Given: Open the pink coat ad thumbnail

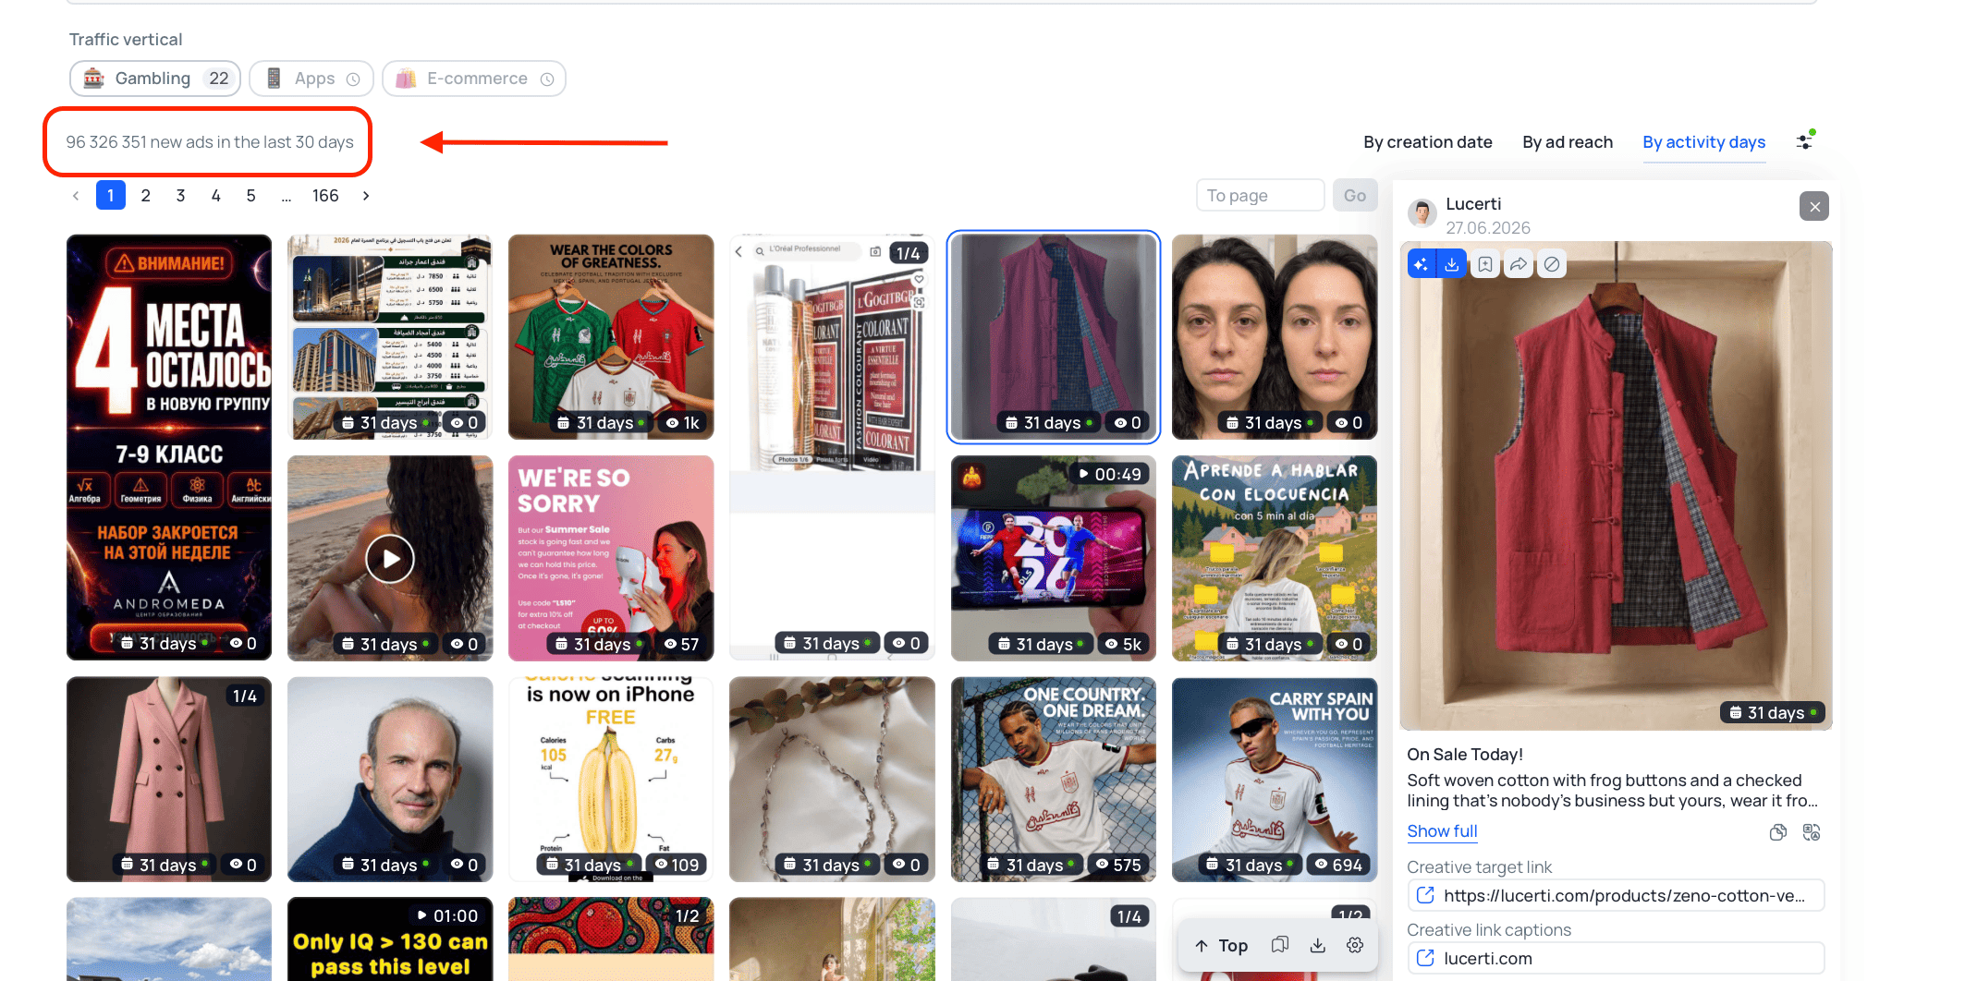Looking at the screenshot, I should click(x=169, y=779).
